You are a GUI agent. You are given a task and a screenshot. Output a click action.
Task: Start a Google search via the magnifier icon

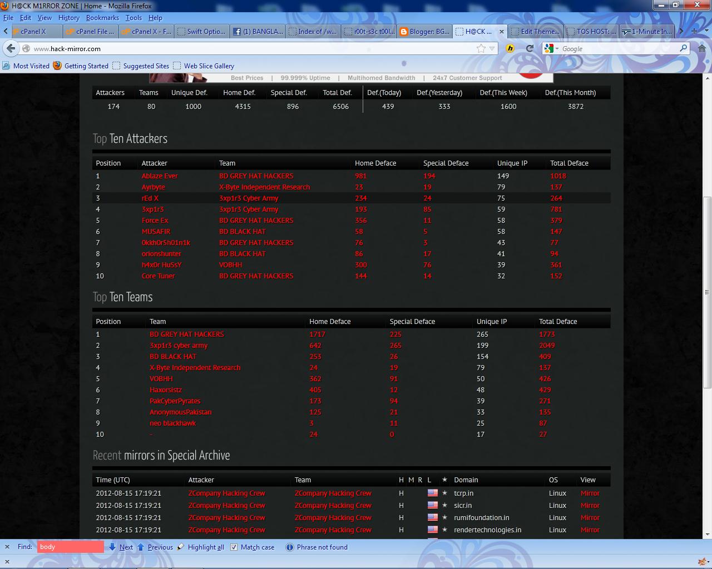(683, 48)
